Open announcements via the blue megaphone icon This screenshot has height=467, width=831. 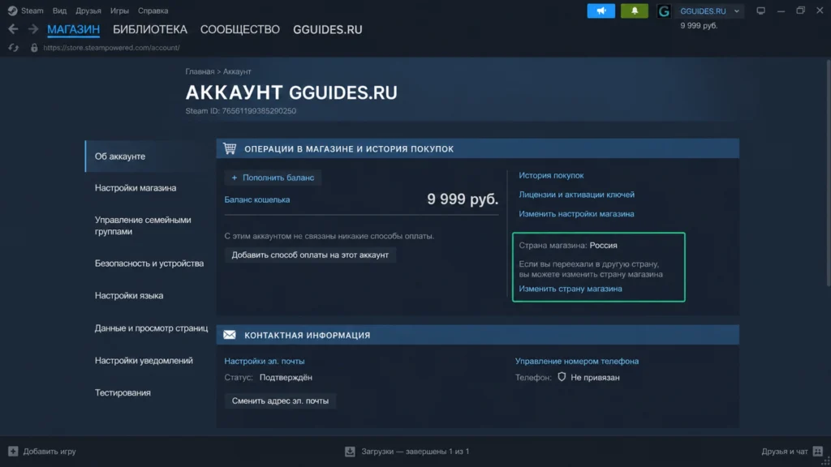point(601,11)
